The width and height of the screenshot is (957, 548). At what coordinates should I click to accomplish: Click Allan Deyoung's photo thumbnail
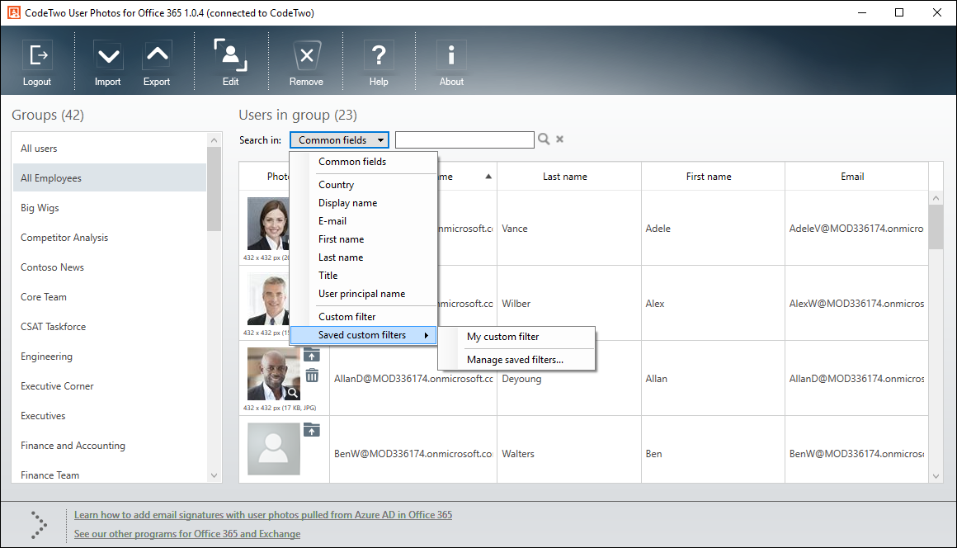click(273, 374)
